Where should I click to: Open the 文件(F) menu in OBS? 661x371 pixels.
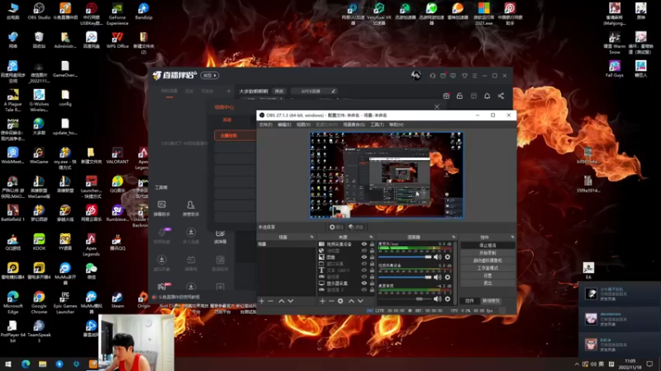265,124
